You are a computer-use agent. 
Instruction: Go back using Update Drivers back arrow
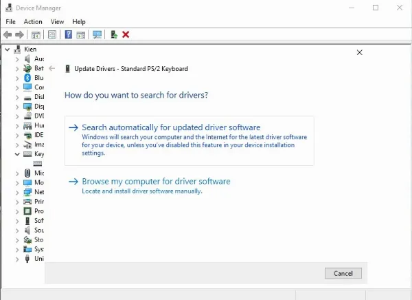52,69
